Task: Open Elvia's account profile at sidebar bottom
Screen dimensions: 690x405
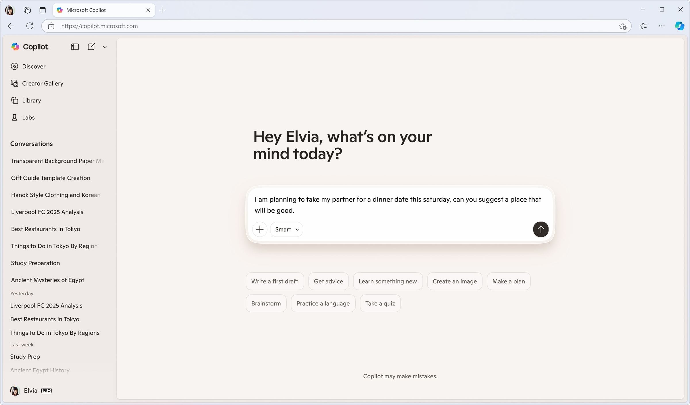Action: [x=31, y=391]
